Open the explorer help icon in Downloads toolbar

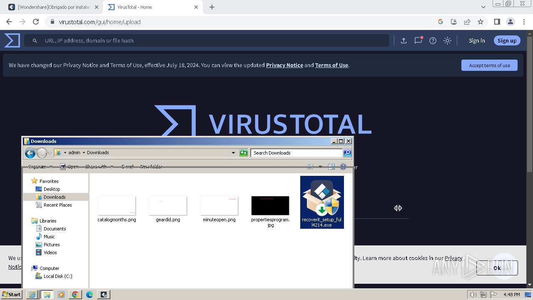[x=343, y=167]
